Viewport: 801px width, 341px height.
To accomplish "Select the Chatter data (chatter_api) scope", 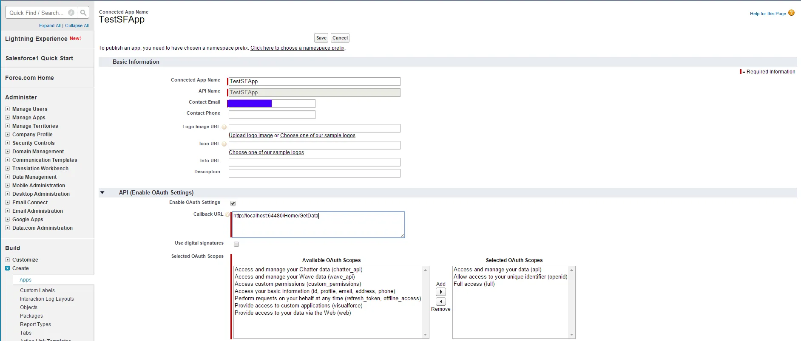I will pyautogui.click(x=298, y=270).
